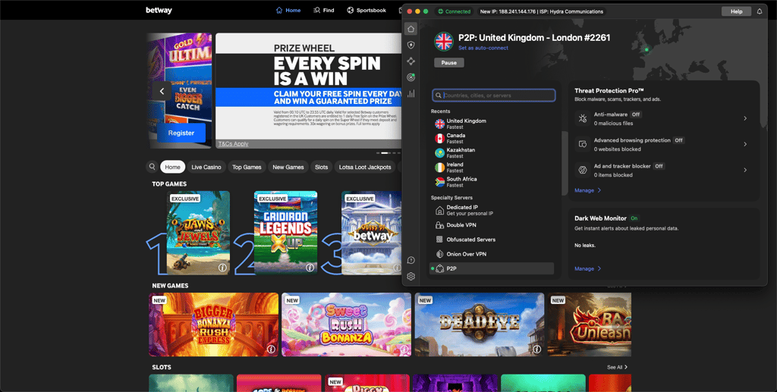Toggle the Dark Web Monitor On badge
The width and height of the screenshot is (777, 392).
pos(634,218)
